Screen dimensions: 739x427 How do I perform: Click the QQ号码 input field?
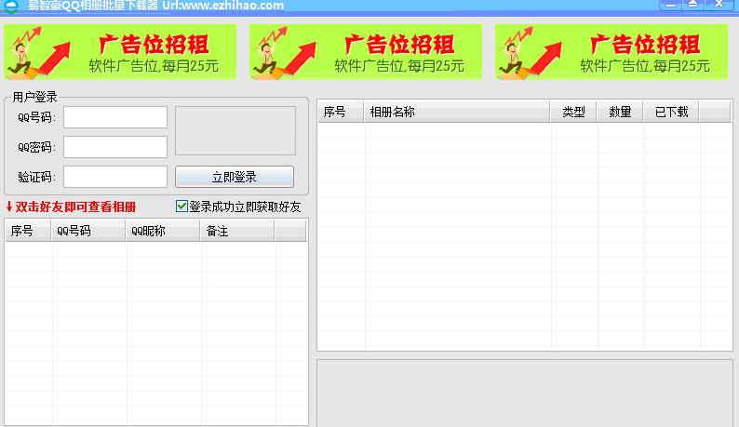point(115,117)
